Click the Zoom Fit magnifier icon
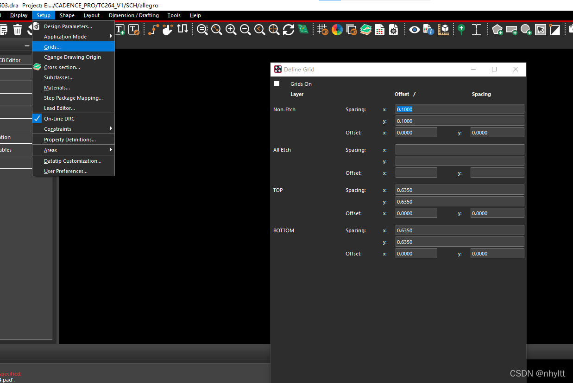The width and height of the screenshot is (573, 383). (x=216, y=30)
